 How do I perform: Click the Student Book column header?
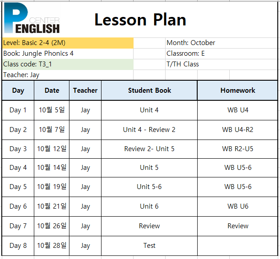pyautogui.click(x=149, y=90)
